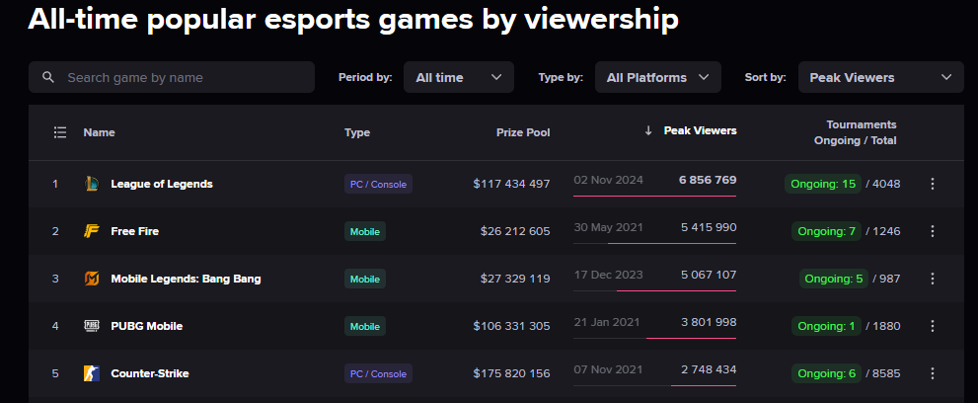
Task: Sort table by Prize Pool column header
Action: 523,132
